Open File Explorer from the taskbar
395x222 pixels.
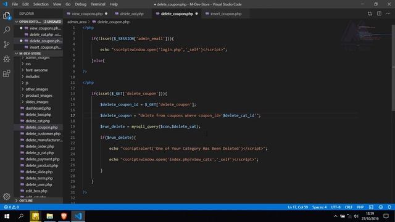click(x=49, y=216)
